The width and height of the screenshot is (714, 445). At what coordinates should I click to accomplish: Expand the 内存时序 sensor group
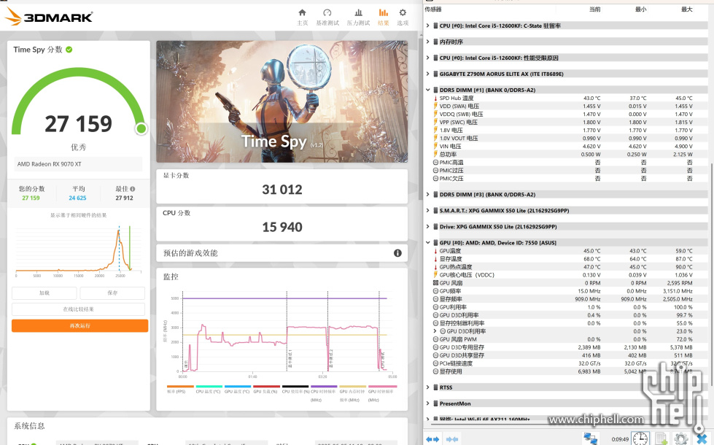tap(427, 42)
